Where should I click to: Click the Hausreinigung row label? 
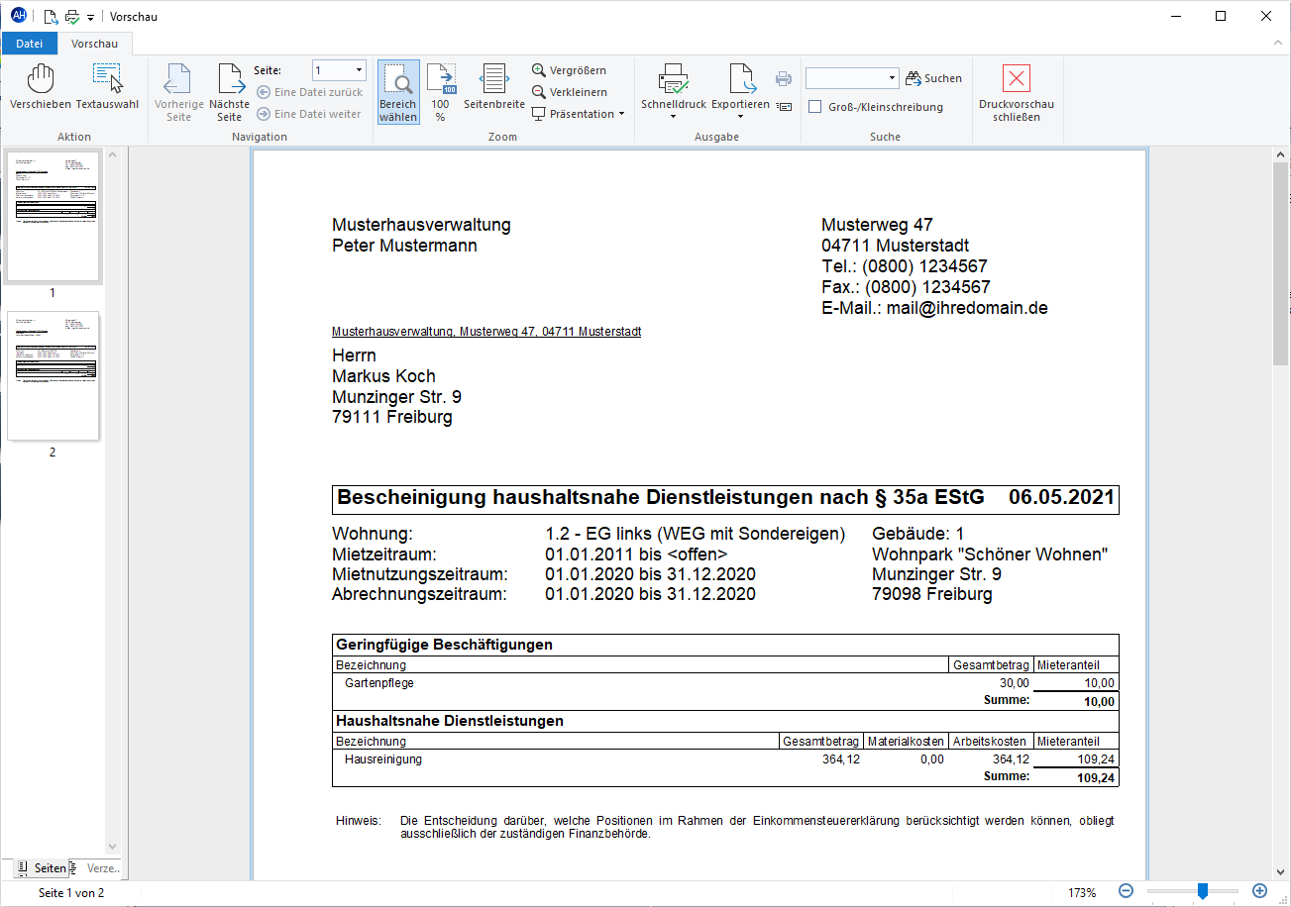(x=383, y=759)
